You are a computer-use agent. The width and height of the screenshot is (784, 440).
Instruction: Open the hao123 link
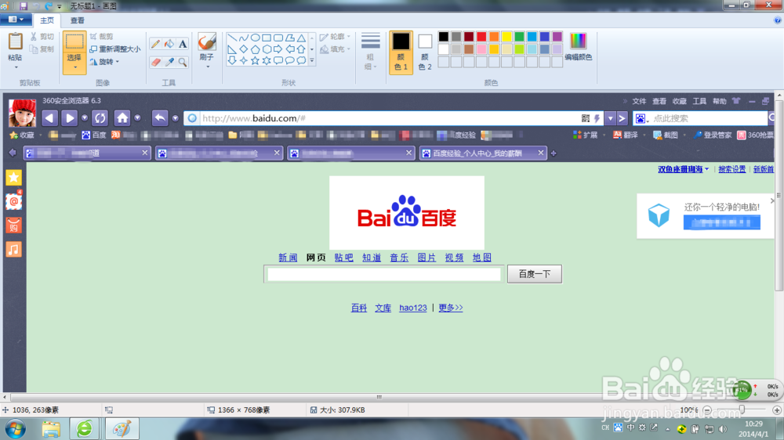[x=413, y=308]
